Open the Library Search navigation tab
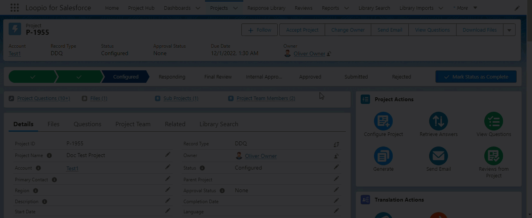The width and height of the screenshot is (532, 218). pyautogui.click(x=374, y=8)
